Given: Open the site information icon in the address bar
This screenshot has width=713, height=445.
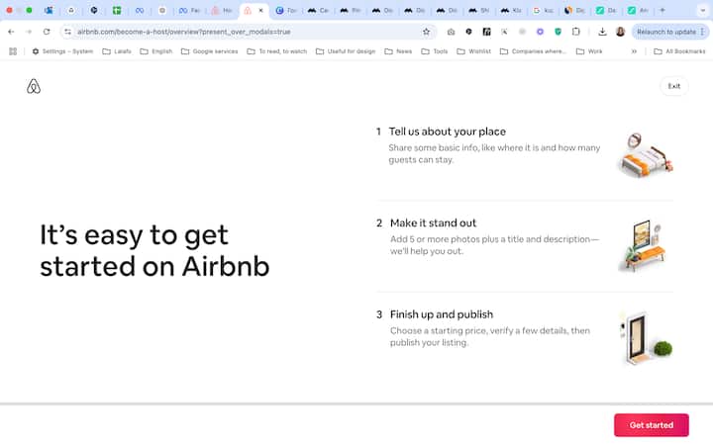Looking at the screenshot, I should coord(67,32).
